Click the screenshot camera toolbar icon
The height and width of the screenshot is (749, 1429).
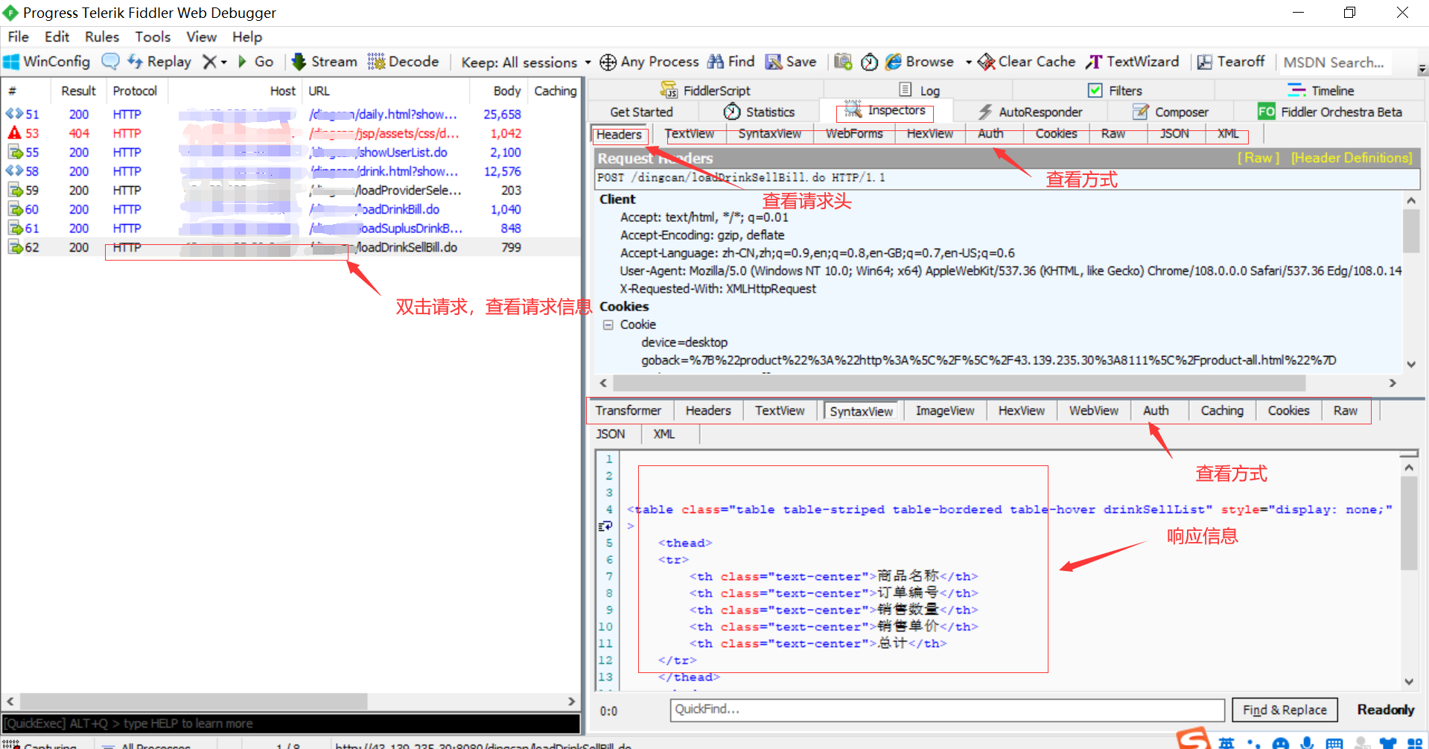click(x=843, y=62)
